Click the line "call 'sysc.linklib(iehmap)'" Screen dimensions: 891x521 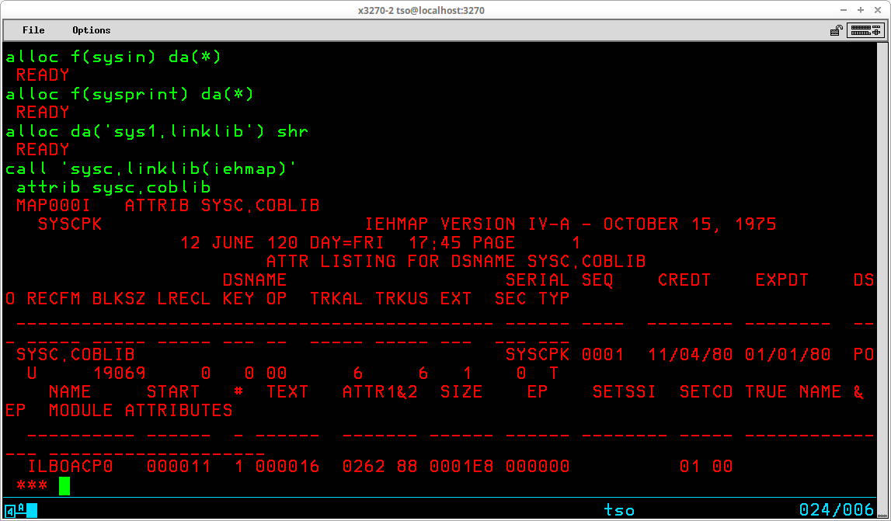click(x=151, y=169)
